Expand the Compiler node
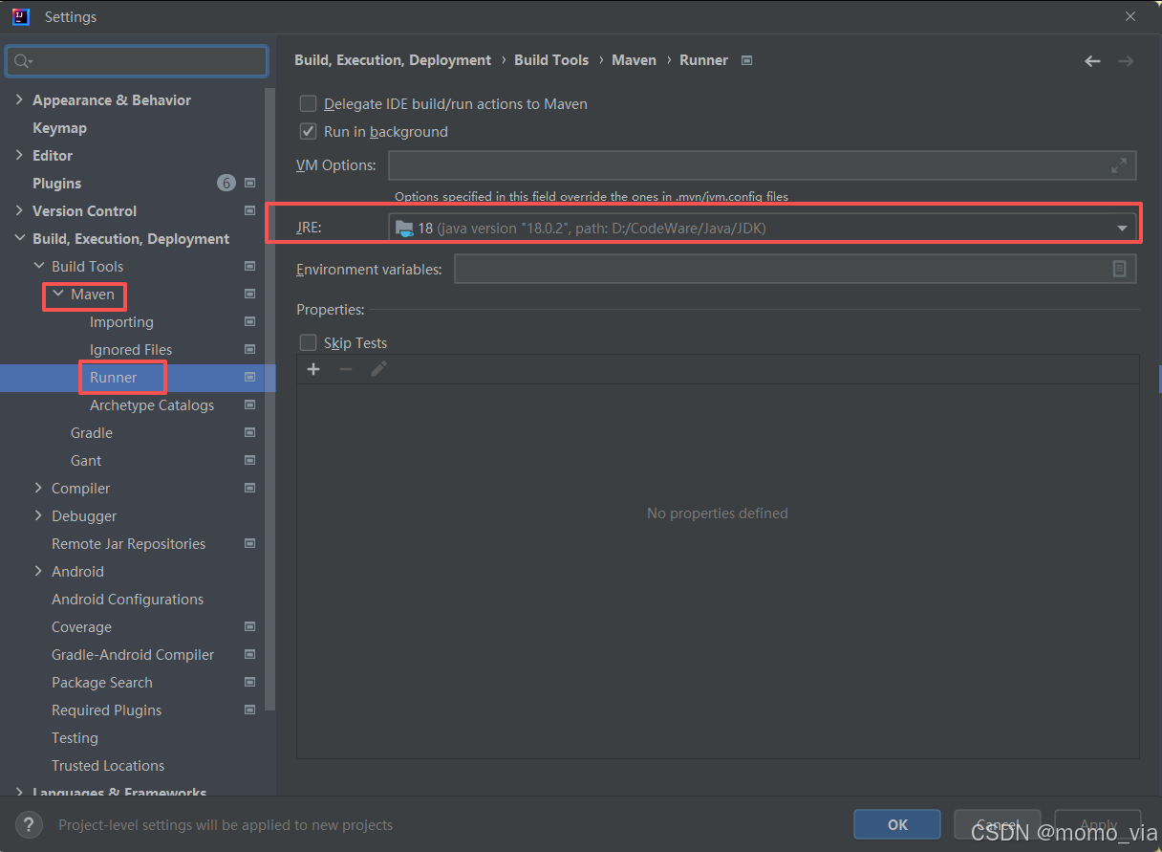The width and height of the screenshot is (1162, 852). (38, 488)
